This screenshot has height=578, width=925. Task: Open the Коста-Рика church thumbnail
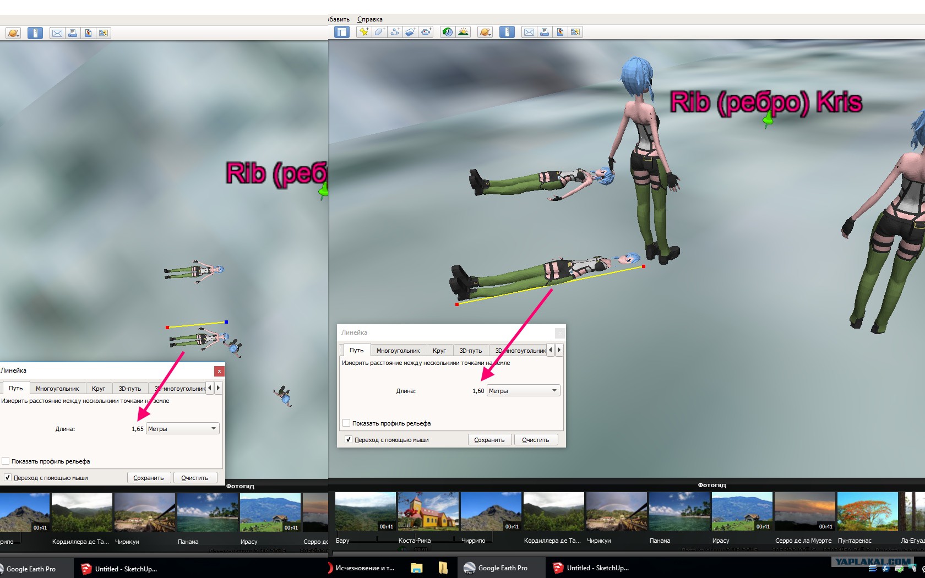point(428,512)
